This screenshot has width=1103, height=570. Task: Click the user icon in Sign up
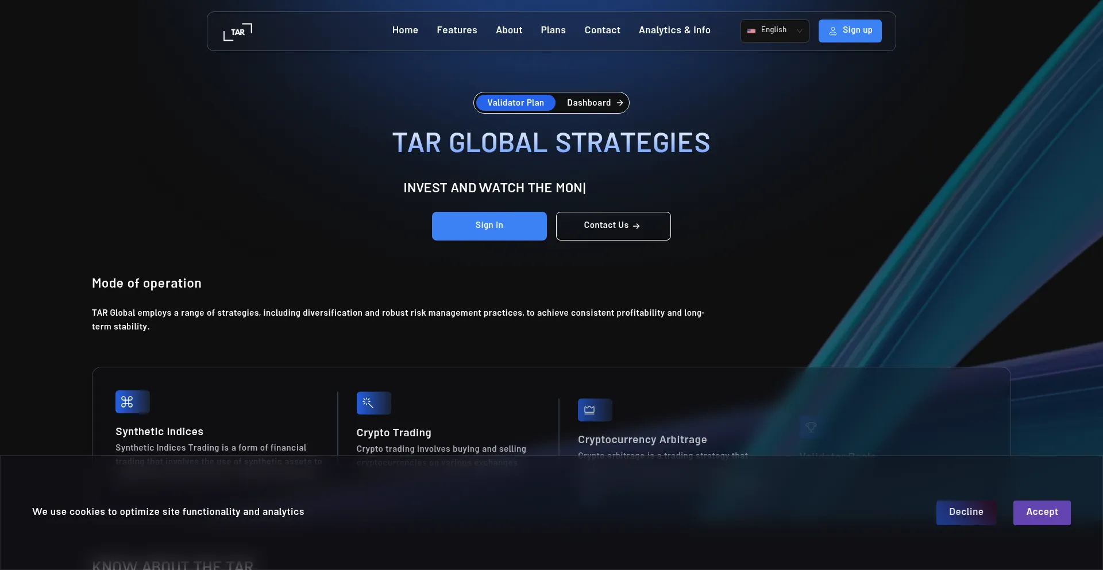(832, 31)
